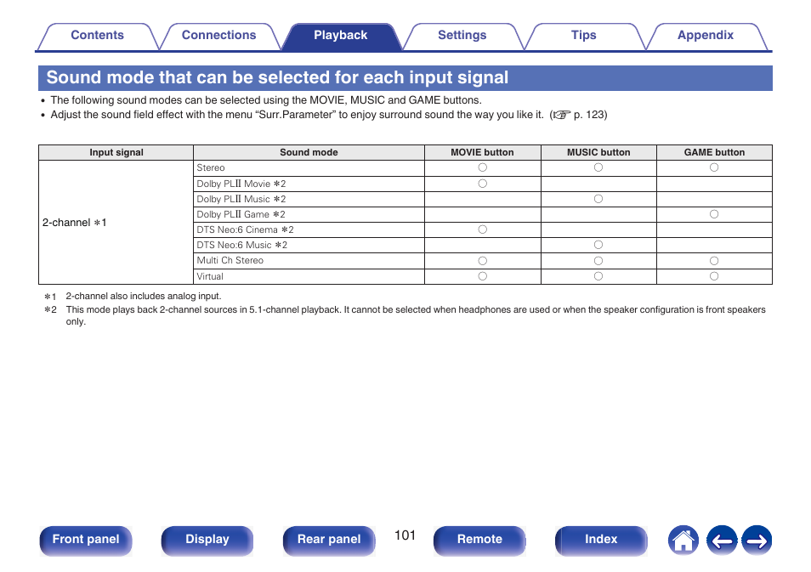The height and width of the screenshot is (572, 811).
Task: Click the Stereo MUSIC circle mark
Action: tap(598, 167)
